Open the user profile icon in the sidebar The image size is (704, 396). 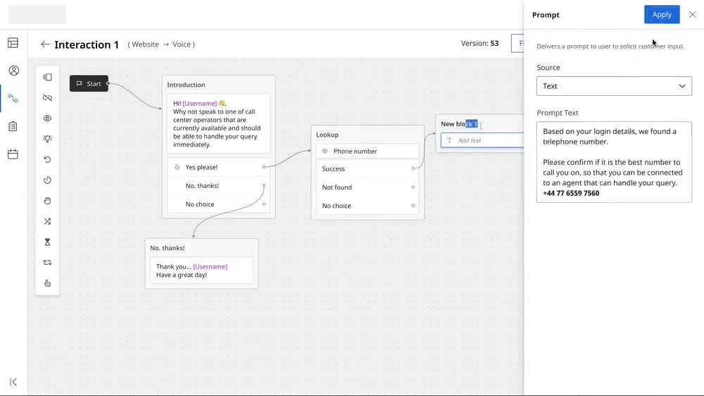(14, 70)
